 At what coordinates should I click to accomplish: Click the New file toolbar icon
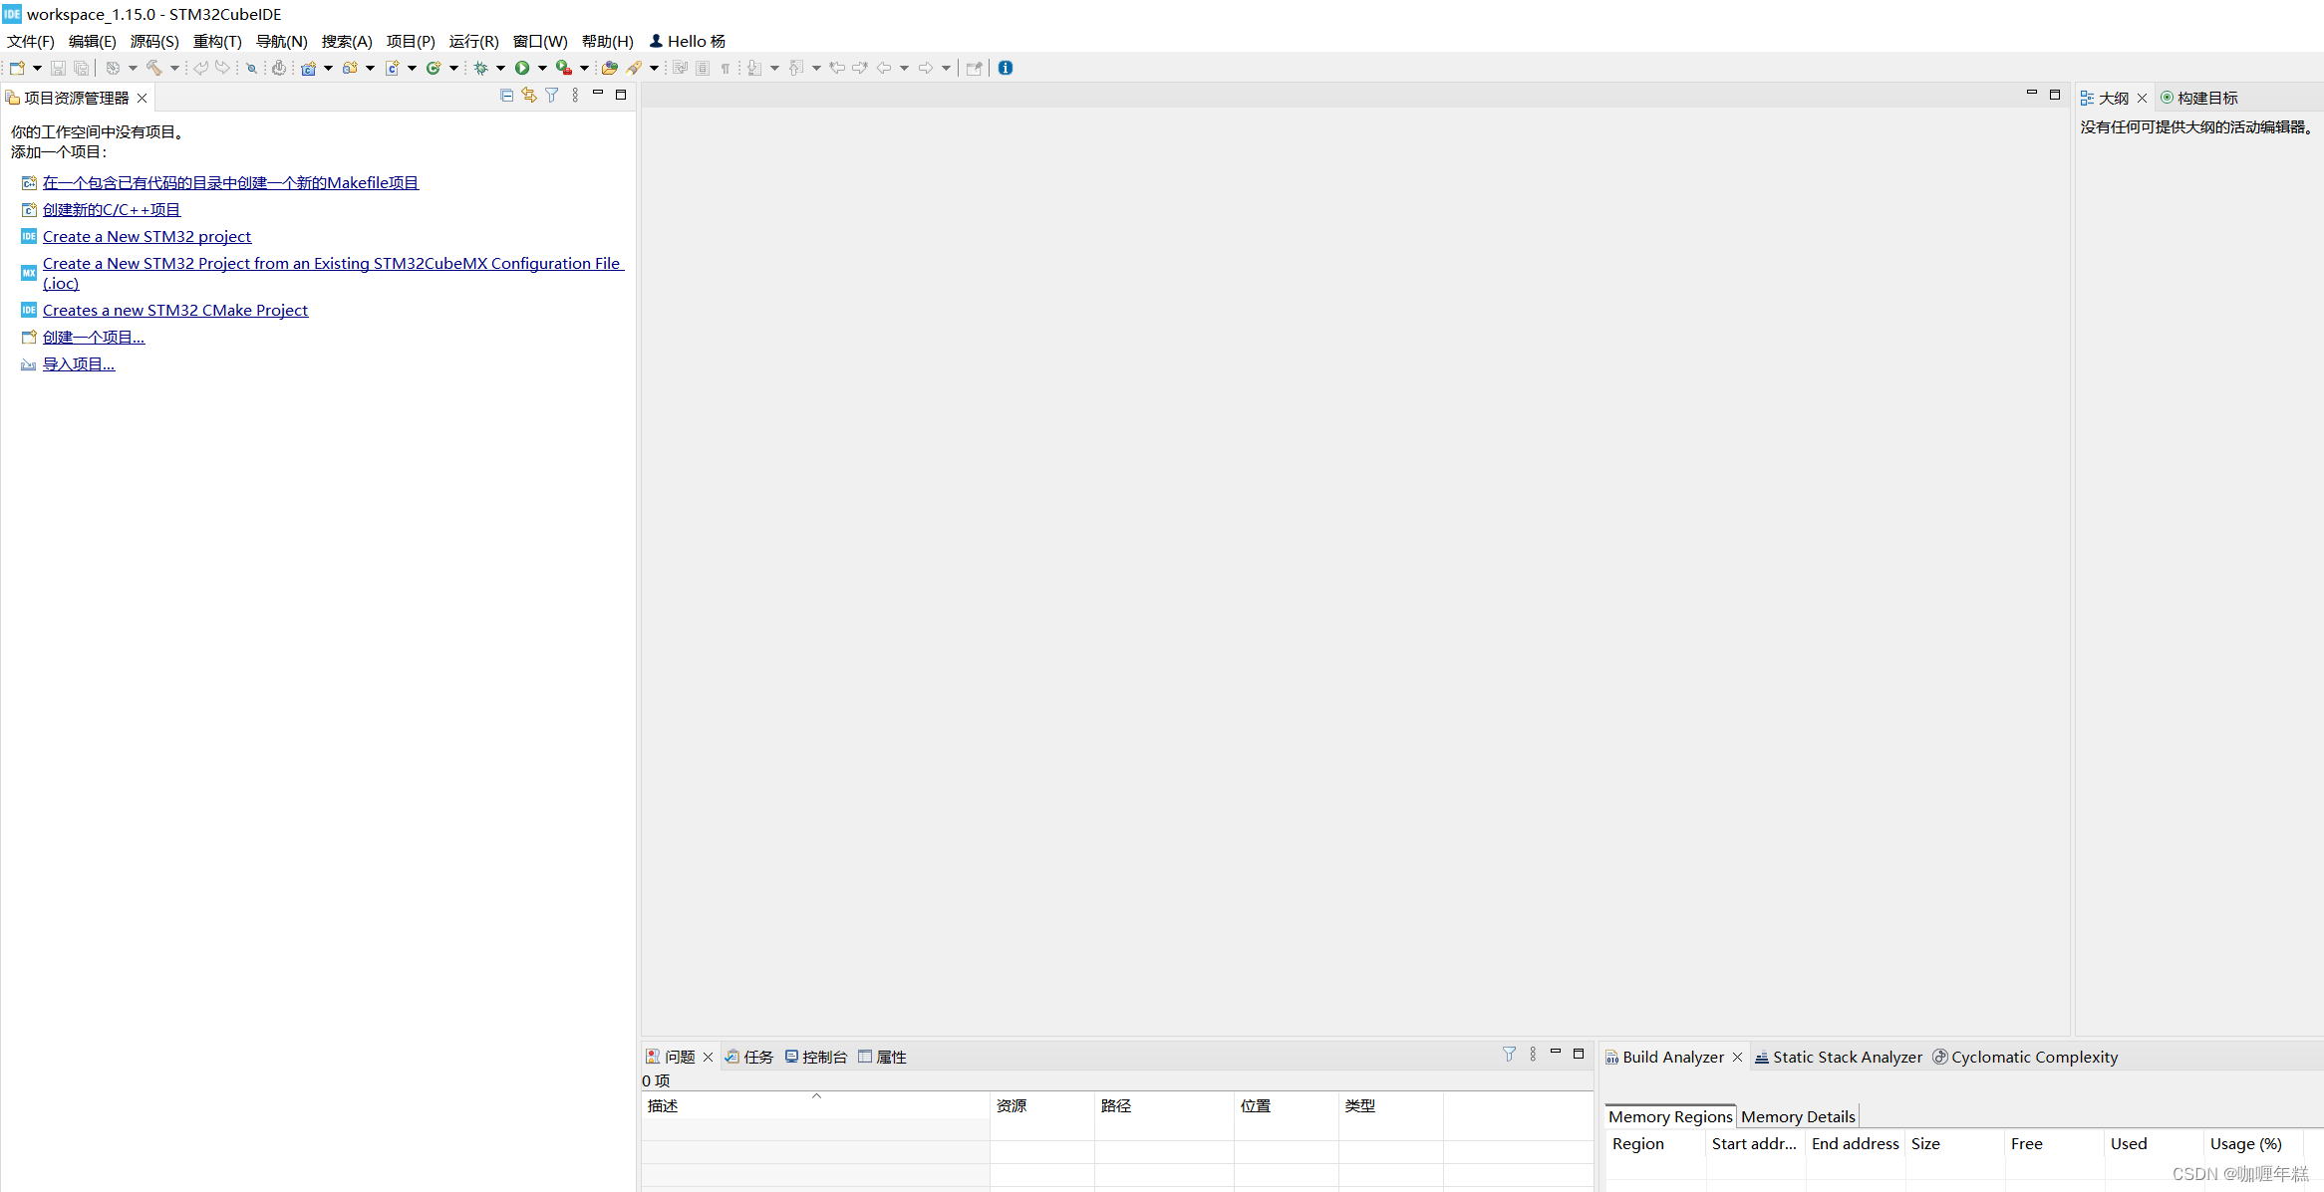pos(17,68)
